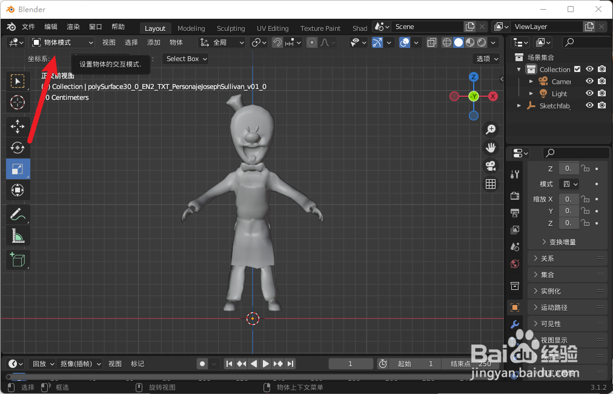Select the Select Box tool in toolbar
The width and height of the screenshot is (613, 394).
pyautogui.click(x=18, y=81)
